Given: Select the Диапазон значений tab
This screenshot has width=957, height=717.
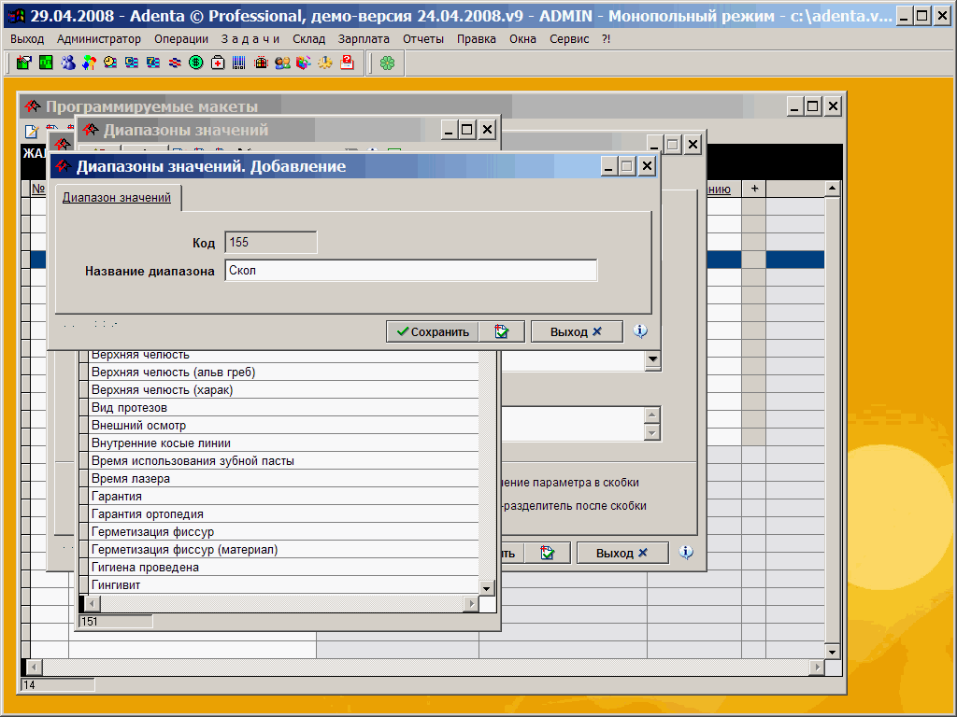Looking at the screenshot, I should pos(117,198).
